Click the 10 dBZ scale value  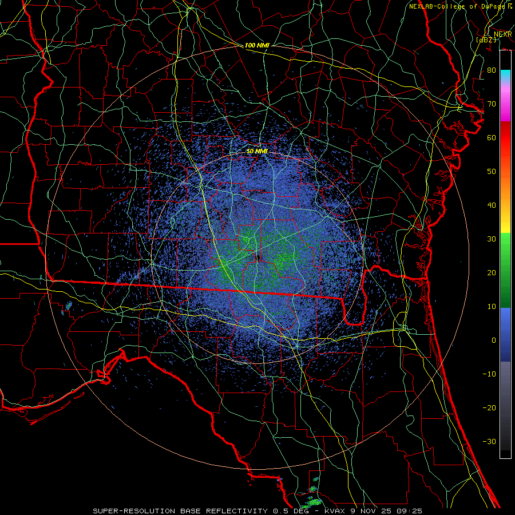click(492, 307)
